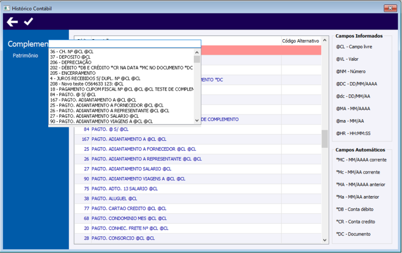Screen dimensions: 402x253
Task: Select '27 - PAGTO. ADIANTAMENTO SALARIO' dropdown entry
Action: coord(94,116)
